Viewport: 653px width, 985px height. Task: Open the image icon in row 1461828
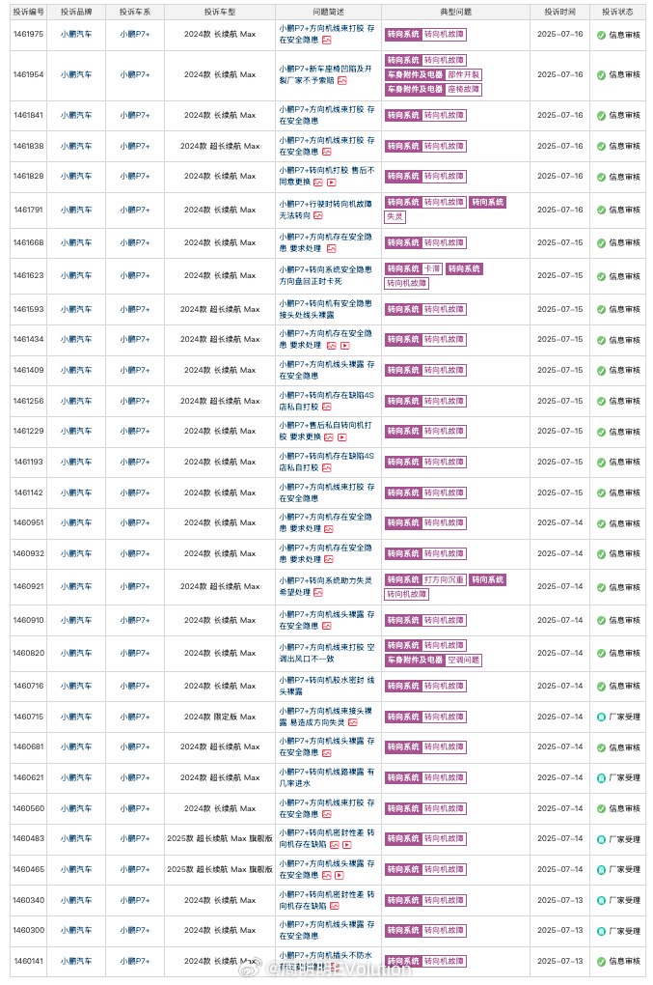click(318, 183)
